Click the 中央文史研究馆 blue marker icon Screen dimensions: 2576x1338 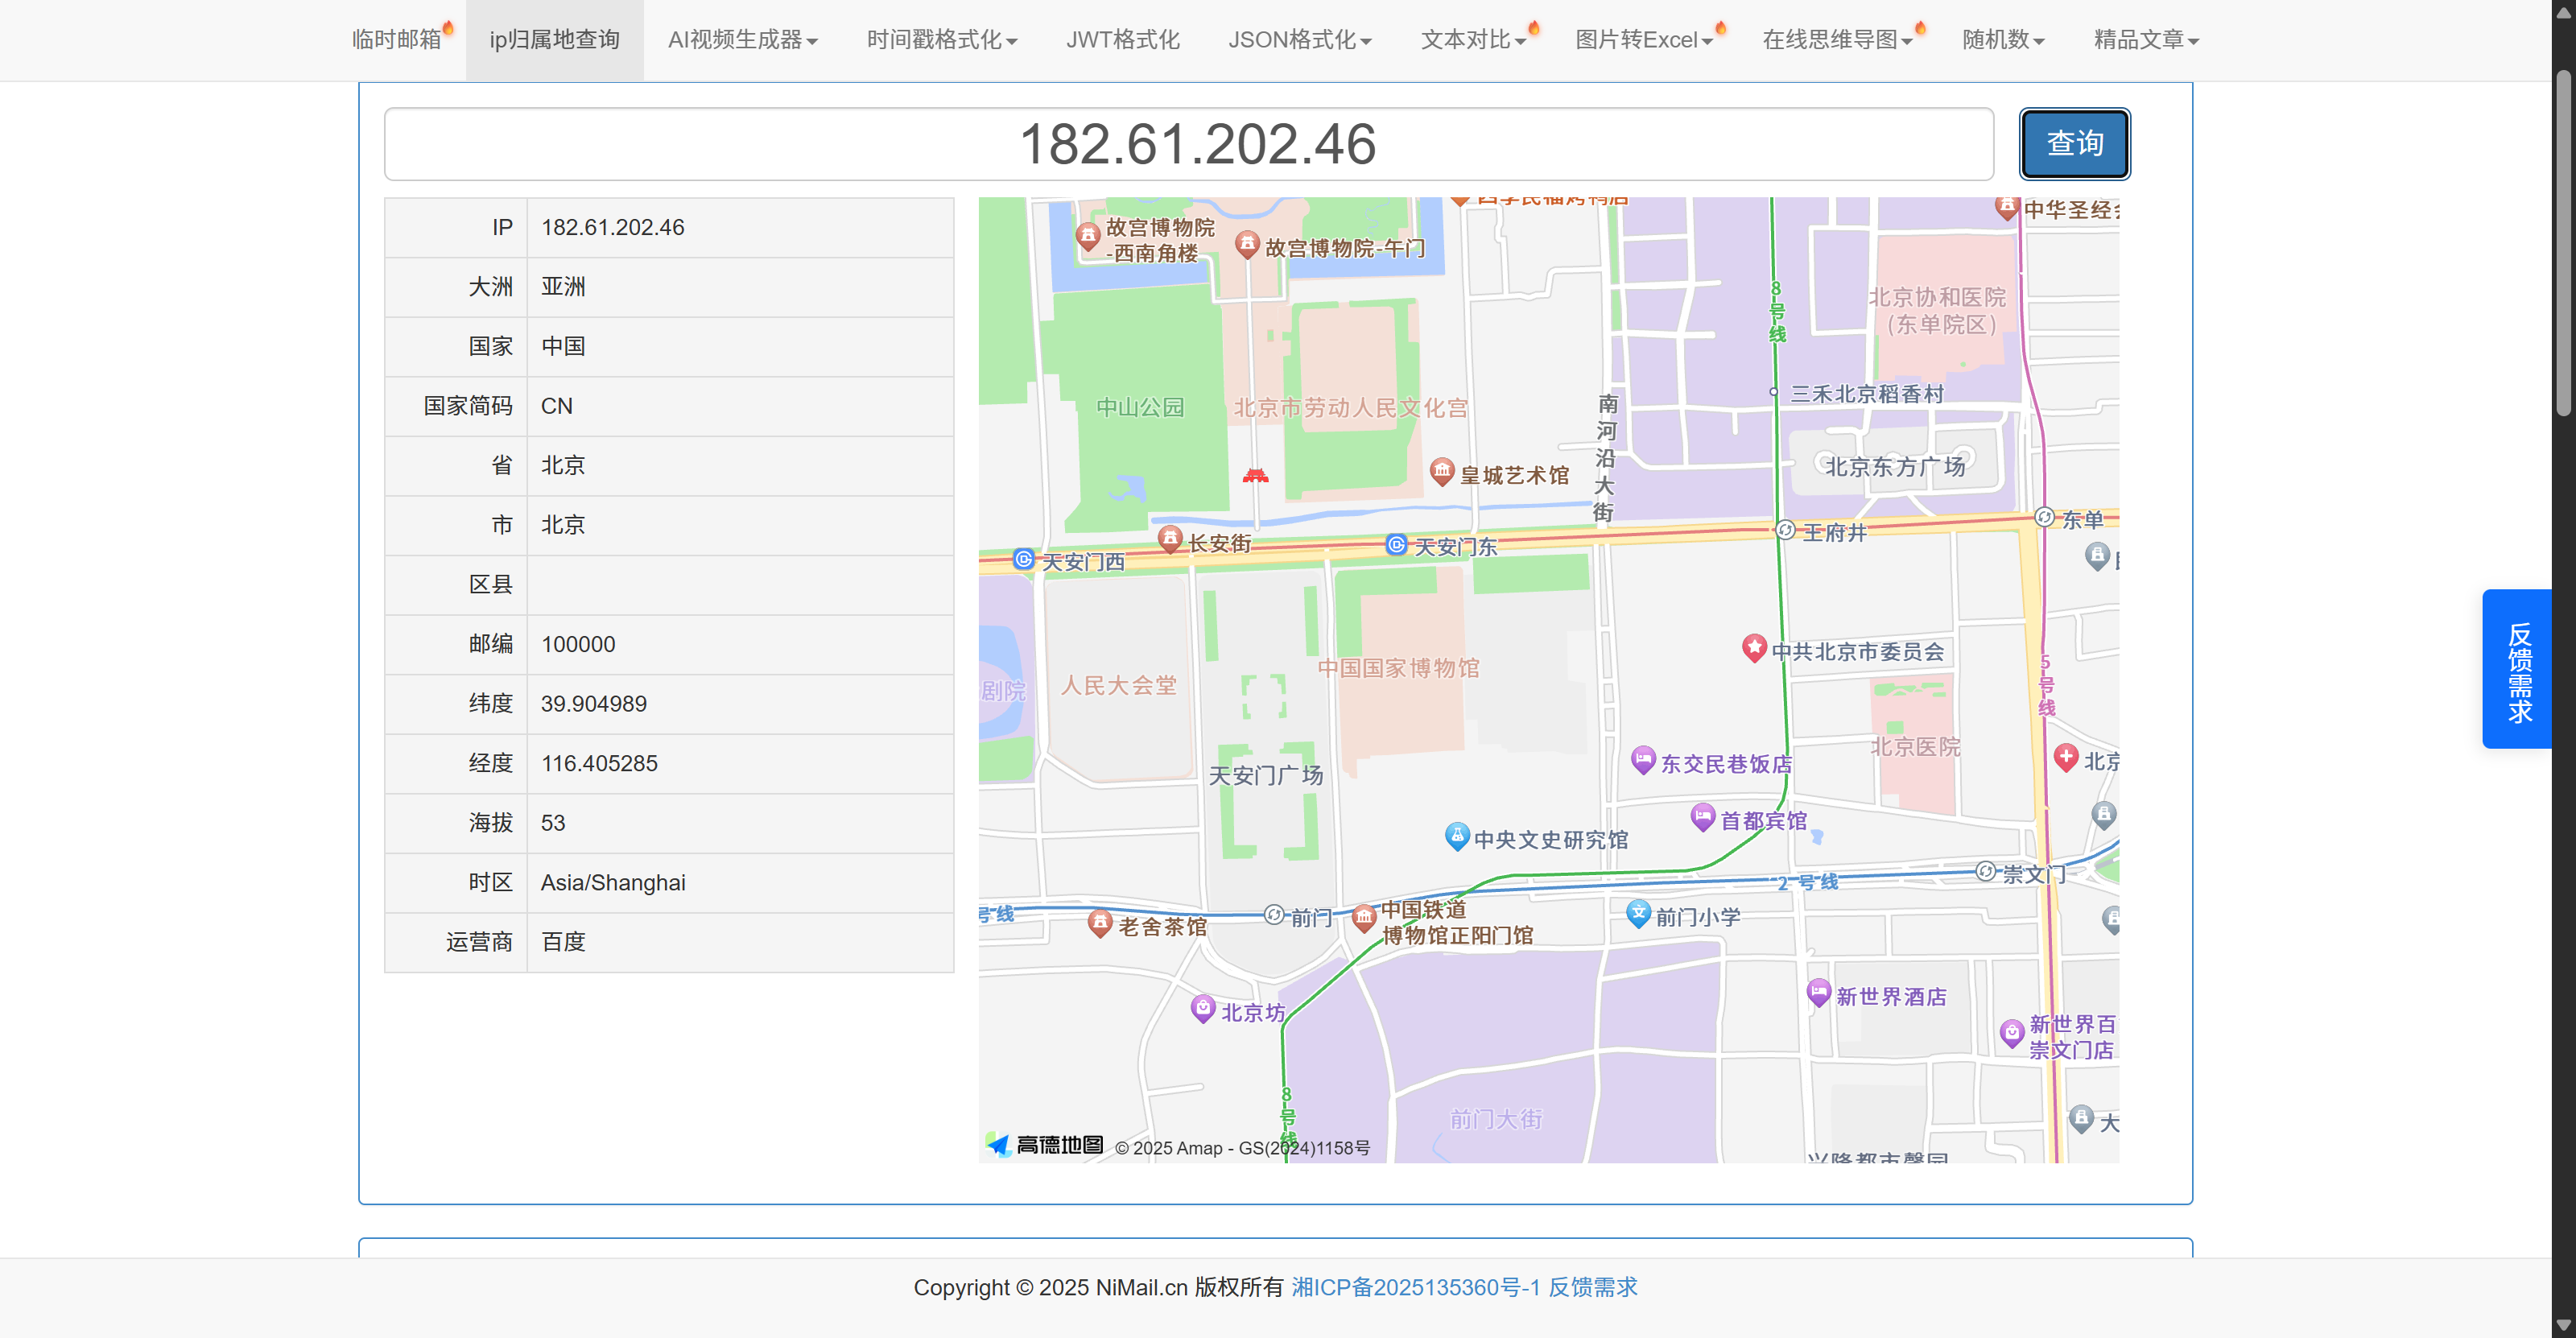1456,836
